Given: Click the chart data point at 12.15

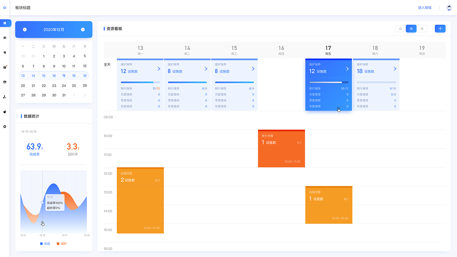Looking at the screenshot, I should (x=42, y=202).
